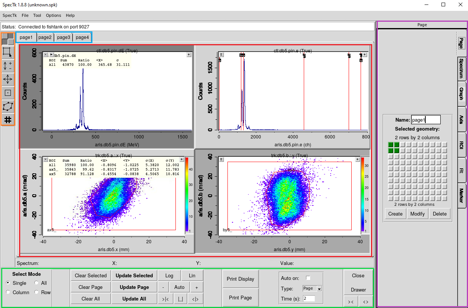Click Clear Selected button
The width and height of the screenshot is (468, 308).
point(91,275)
